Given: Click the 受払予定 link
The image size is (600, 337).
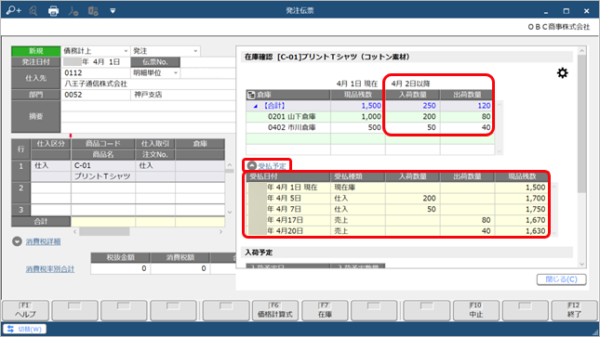Looking at the screenshot, I should click(272, 166).
